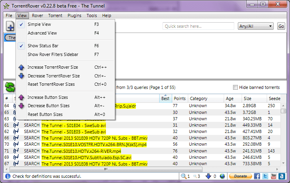Viewport: 290px width, 183px height.
Task: Open the File menu
Action: click(x=9, y=15)
